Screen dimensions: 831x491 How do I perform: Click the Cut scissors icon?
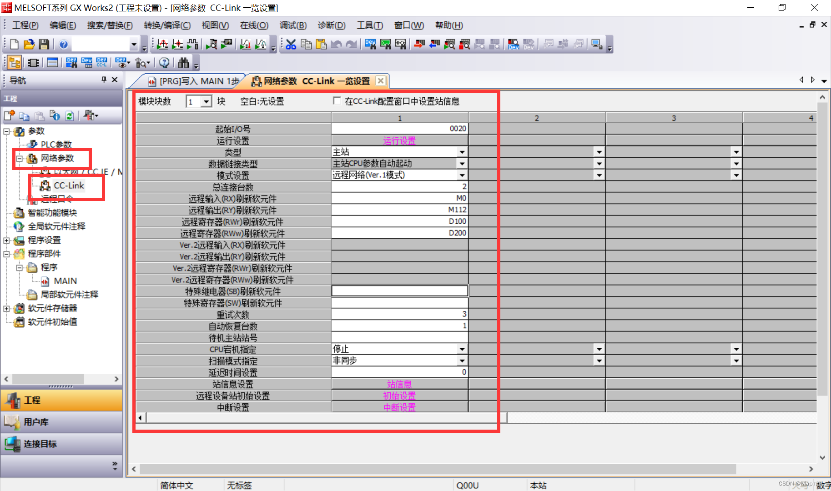(291, 44)
